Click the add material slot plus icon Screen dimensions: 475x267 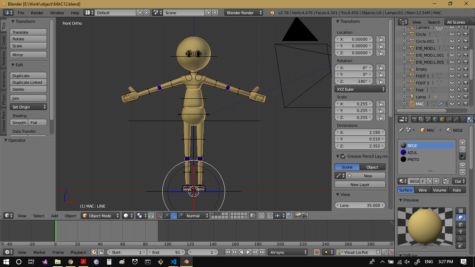(x=462, y=143)
